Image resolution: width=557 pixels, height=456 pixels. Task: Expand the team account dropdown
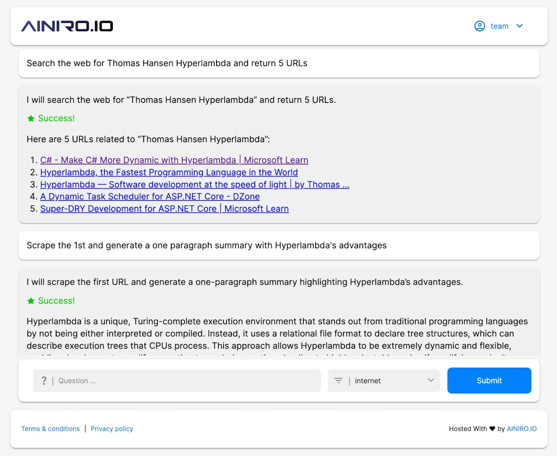(519, 26)
